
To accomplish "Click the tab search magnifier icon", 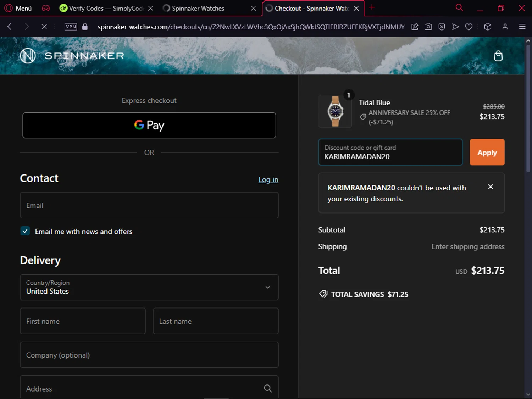I will tap(459, 8).
